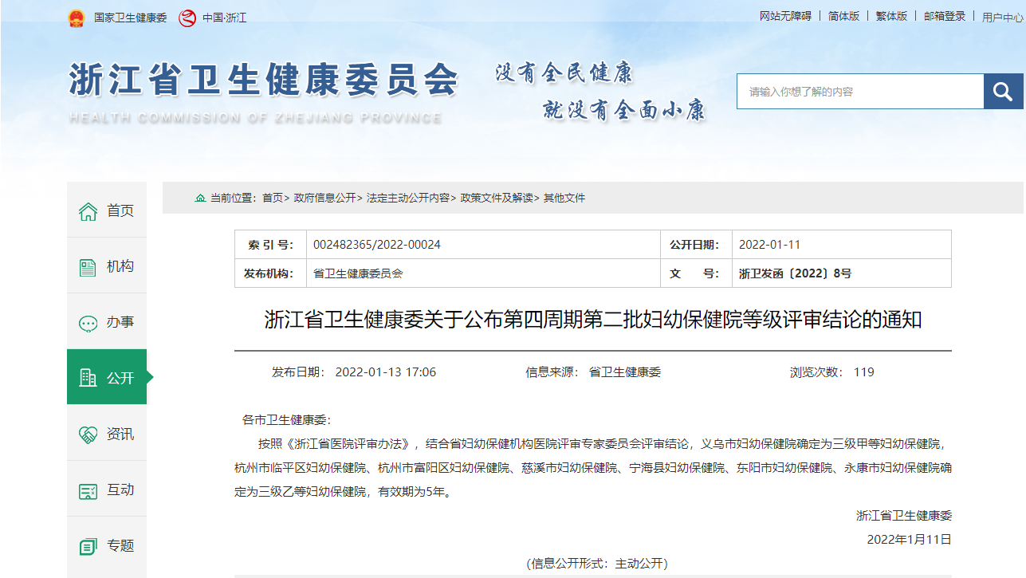Click the 信息公开形式：主动公开 note
This screenshot has height=578, width=1026.
pyautogui.click(x=597, y=564)
